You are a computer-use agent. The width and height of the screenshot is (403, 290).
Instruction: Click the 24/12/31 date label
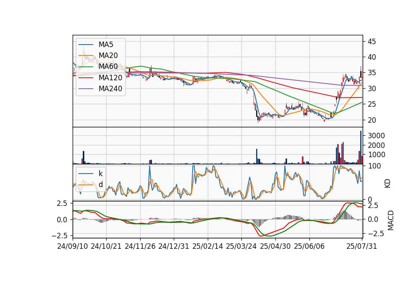point(174,246)
